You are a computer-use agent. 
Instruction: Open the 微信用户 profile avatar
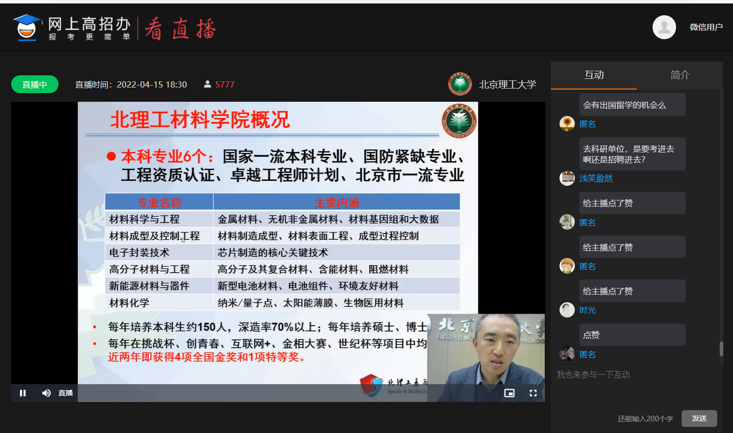point(664,27)
